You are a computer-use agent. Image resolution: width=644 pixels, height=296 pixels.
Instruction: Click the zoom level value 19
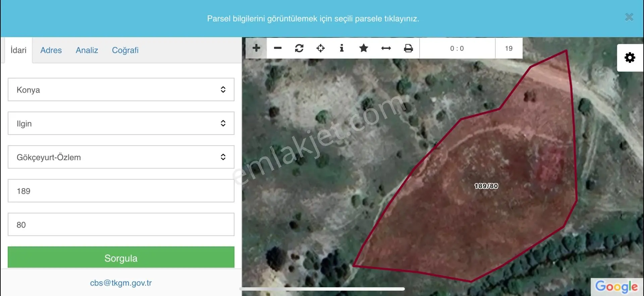(509, 48)
